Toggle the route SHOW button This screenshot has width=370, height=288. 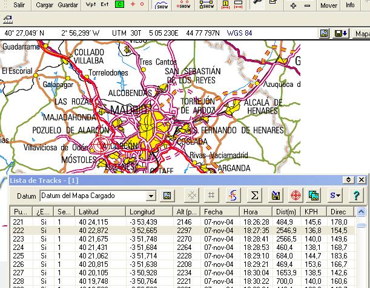(x=206, y=5)
